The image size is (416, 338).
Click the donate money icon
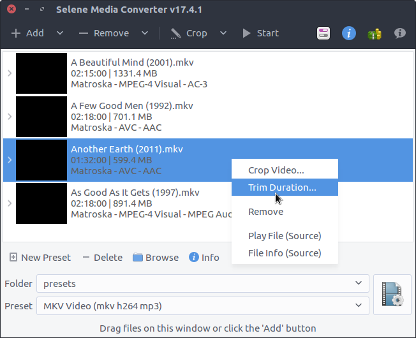coord(375,33)
